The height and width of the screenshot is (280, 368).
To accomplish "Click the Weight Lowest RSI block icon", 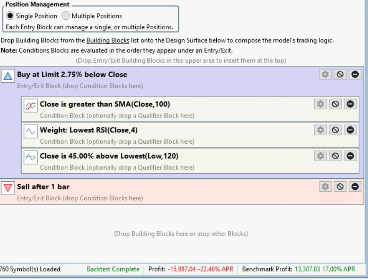I will click(x=30, y=131).
